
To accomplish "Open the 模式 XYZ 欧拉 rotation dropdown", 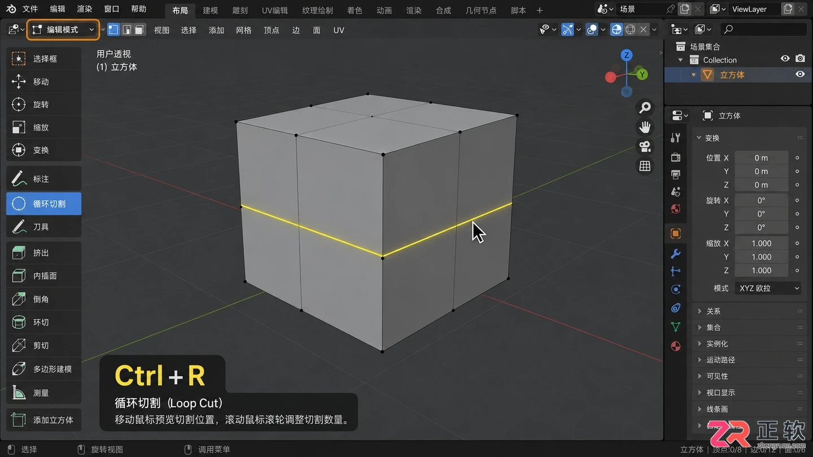I will click(x=768, y=288).
